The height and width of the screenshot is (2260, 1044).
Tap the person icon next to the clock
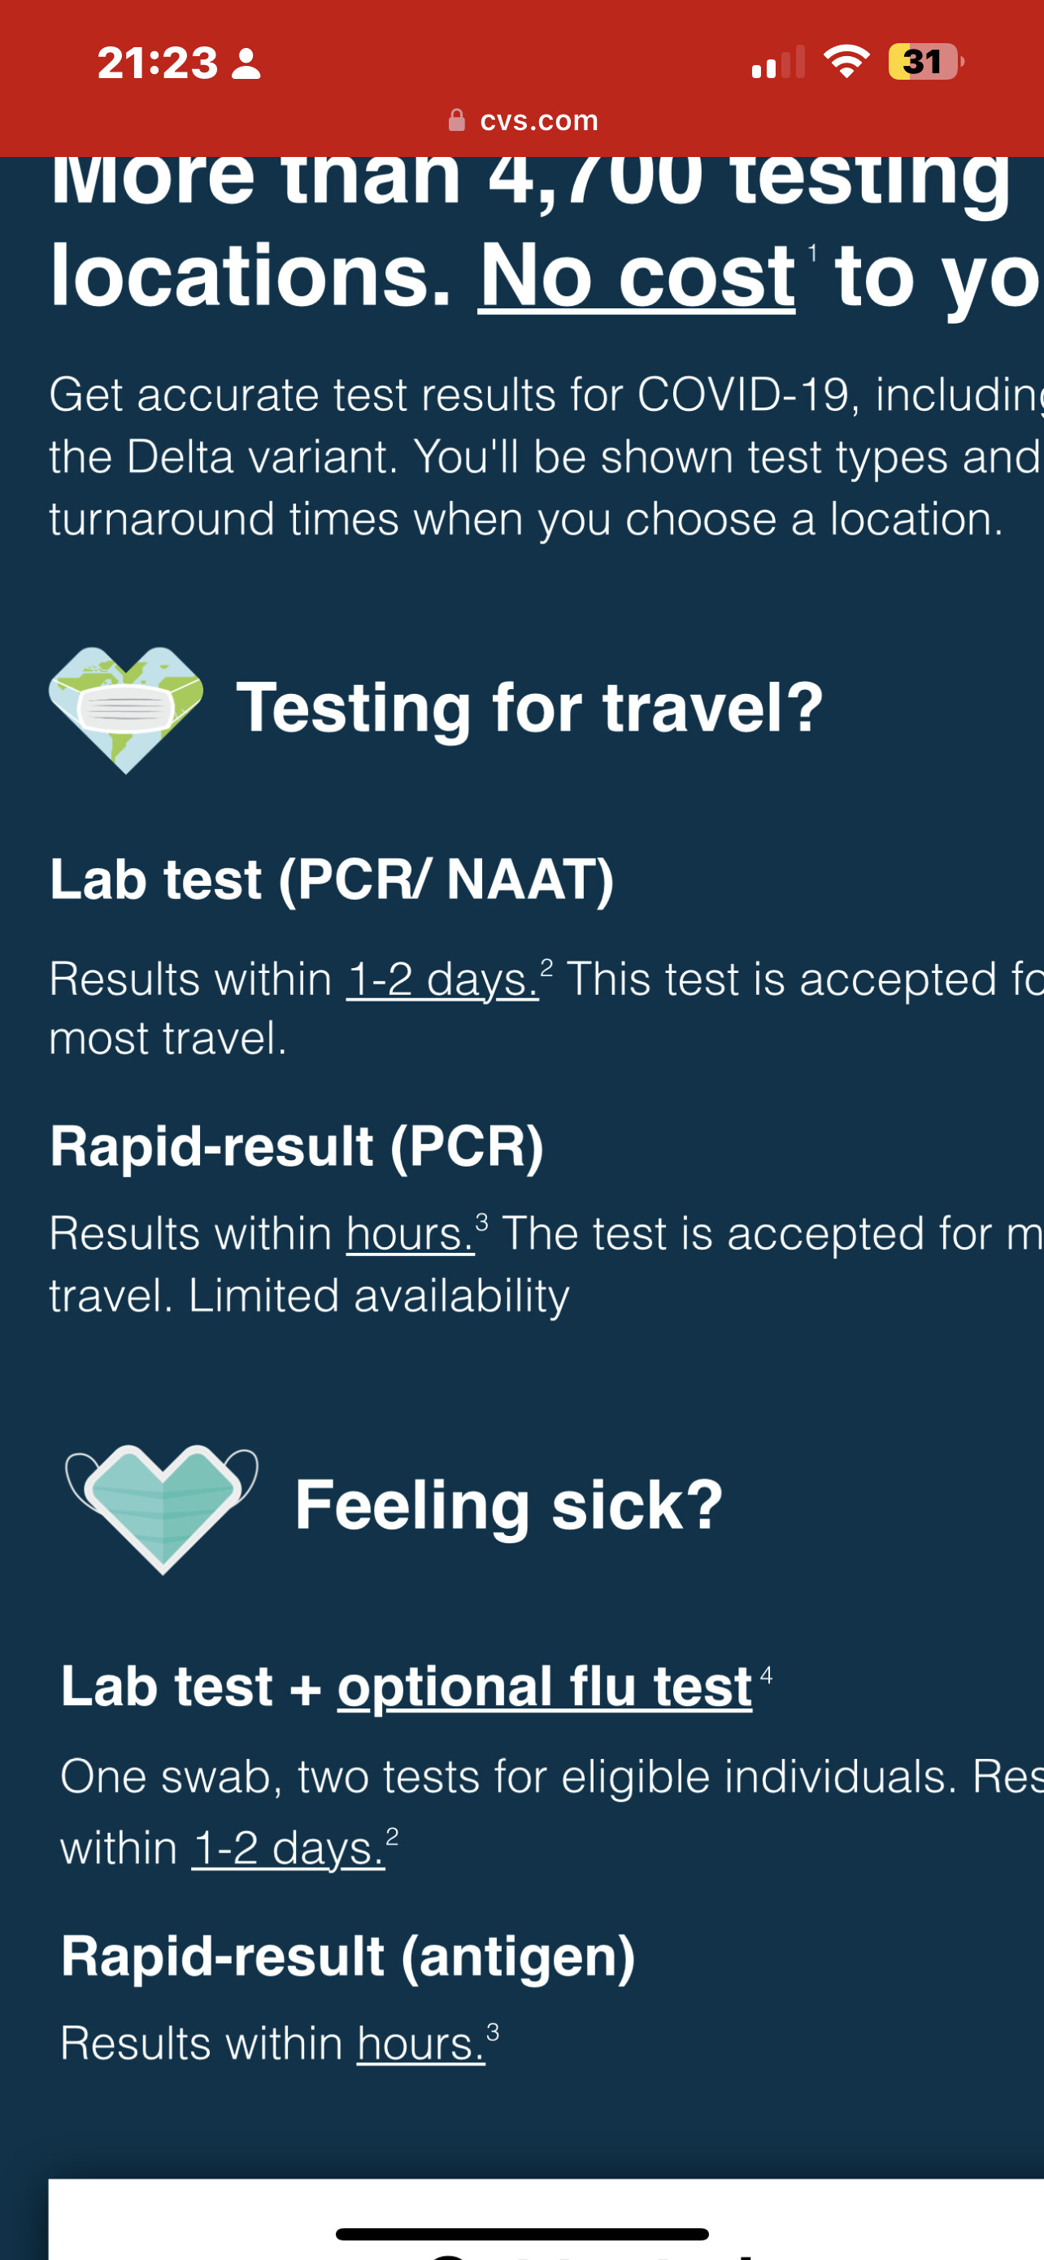tap(246, 64)
